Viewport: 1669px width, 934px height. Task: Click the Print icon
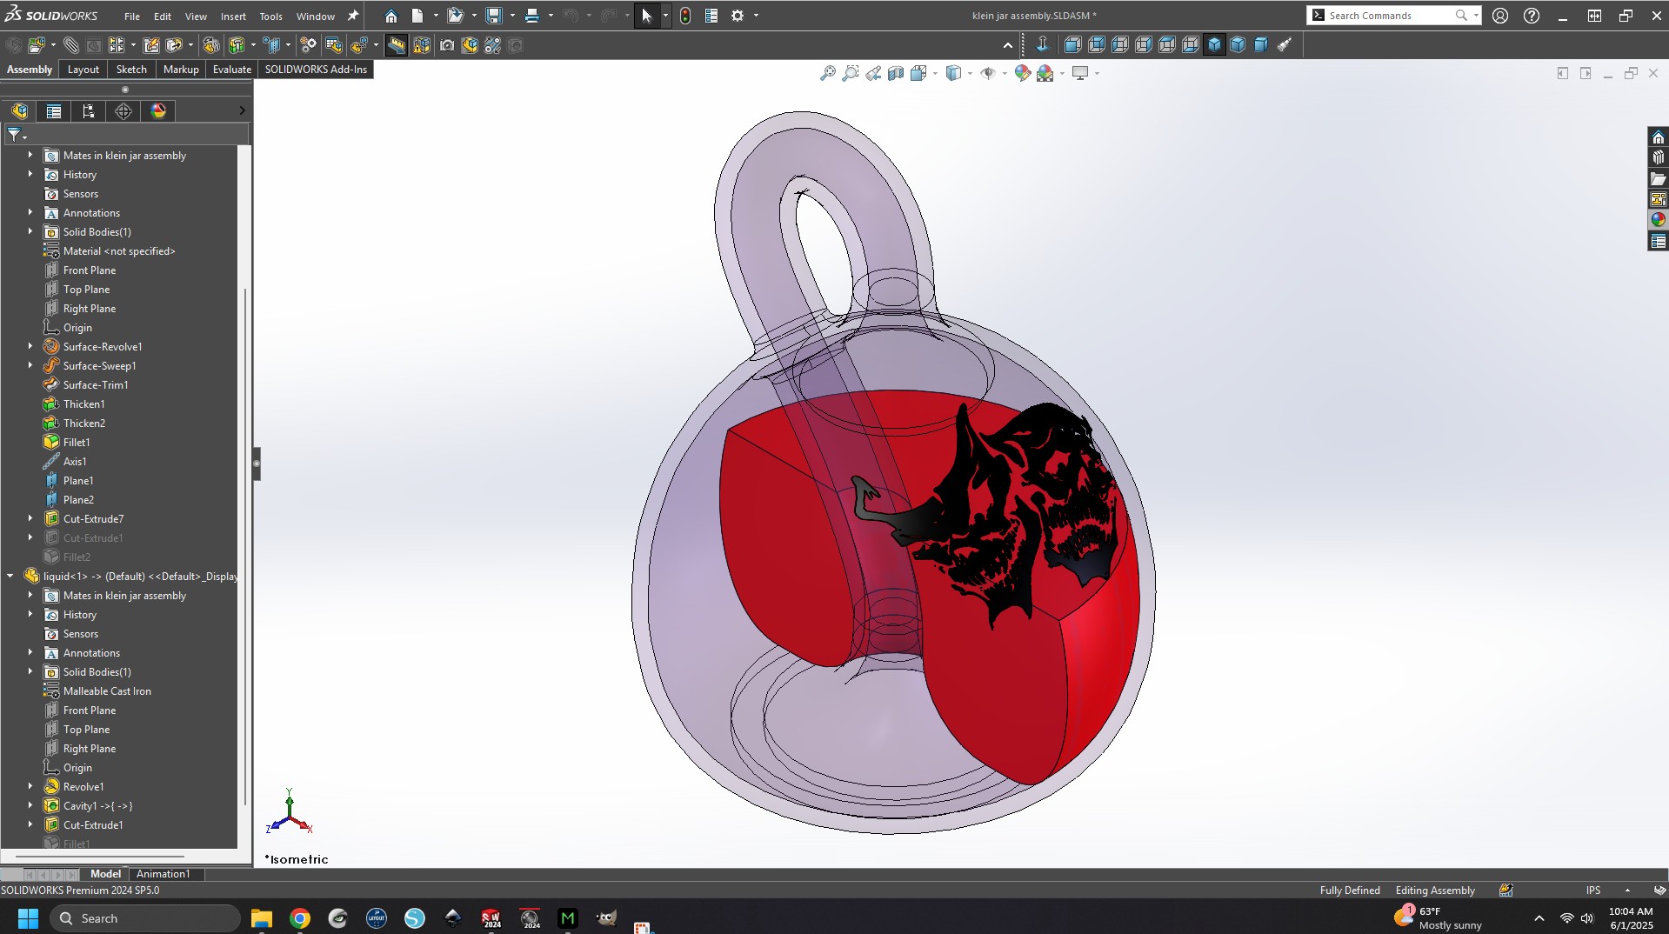point(531,16)
